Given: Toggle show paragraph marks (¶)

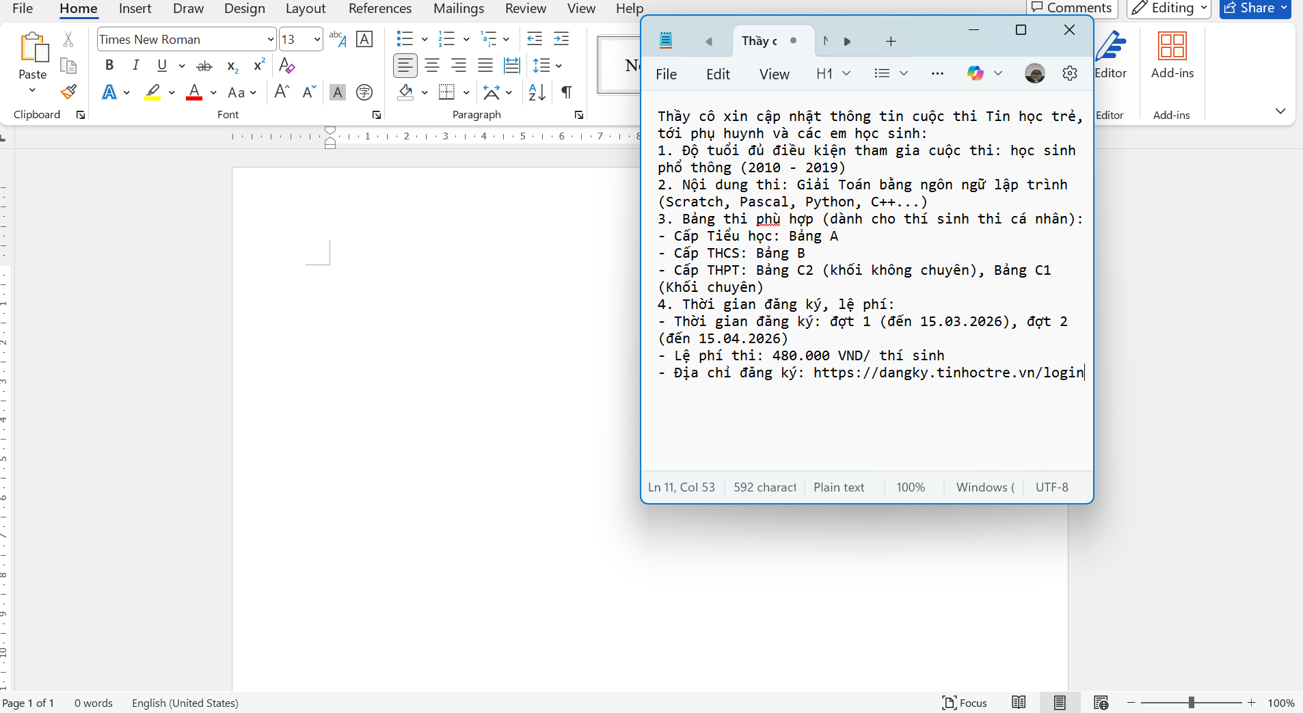Looking at the screenshot, I should (x=567, y=92).
